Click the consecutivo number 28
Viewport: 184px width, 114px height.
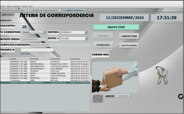[x=24, y=27]
